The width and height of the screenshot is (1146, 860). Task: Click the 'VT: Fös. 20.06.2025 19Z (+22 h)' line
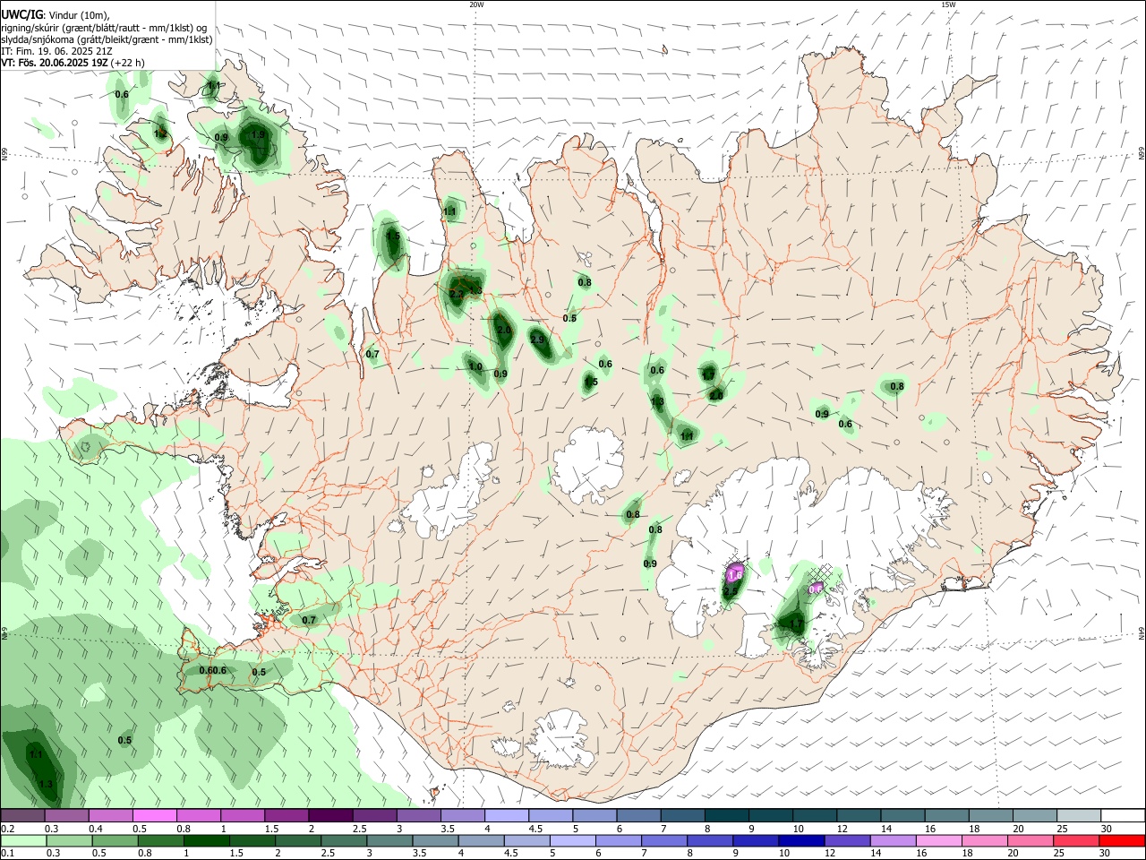pos(73,63)
